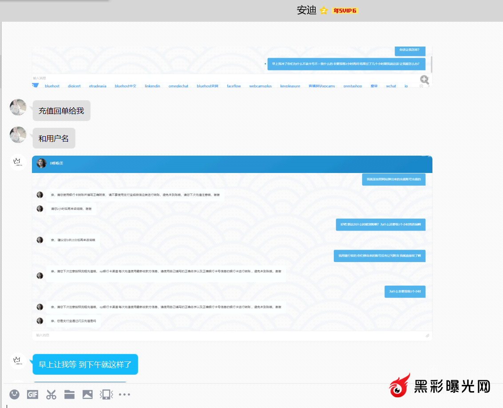Click the send picture icon
This screenshot has height=408, width=503.
pos(87,394)
